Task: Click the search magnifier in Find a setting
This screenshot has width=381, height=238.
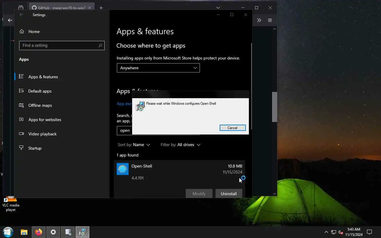Action: tap(100, 45)
